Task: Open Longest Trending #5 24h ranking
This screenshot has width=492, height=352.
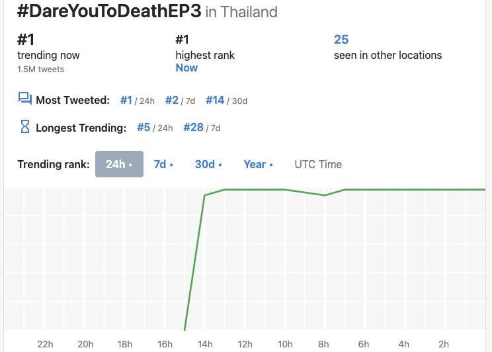Action: [x=143, y=127]
